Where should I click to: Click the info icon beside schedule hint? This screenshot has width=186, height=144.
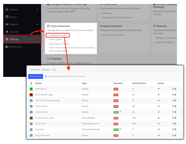pyautogui.click(x=46, y=76)
